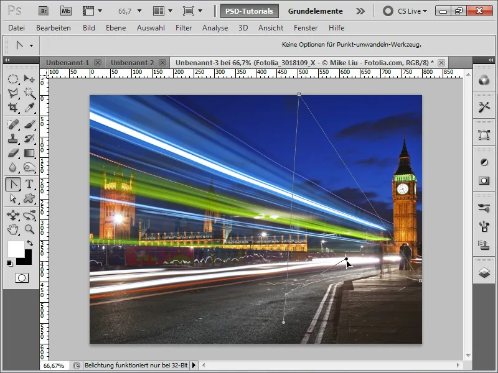This screenshot has width=498, height=373.
Task: Reset to default black and white colors
Action: tap(10, 264)
